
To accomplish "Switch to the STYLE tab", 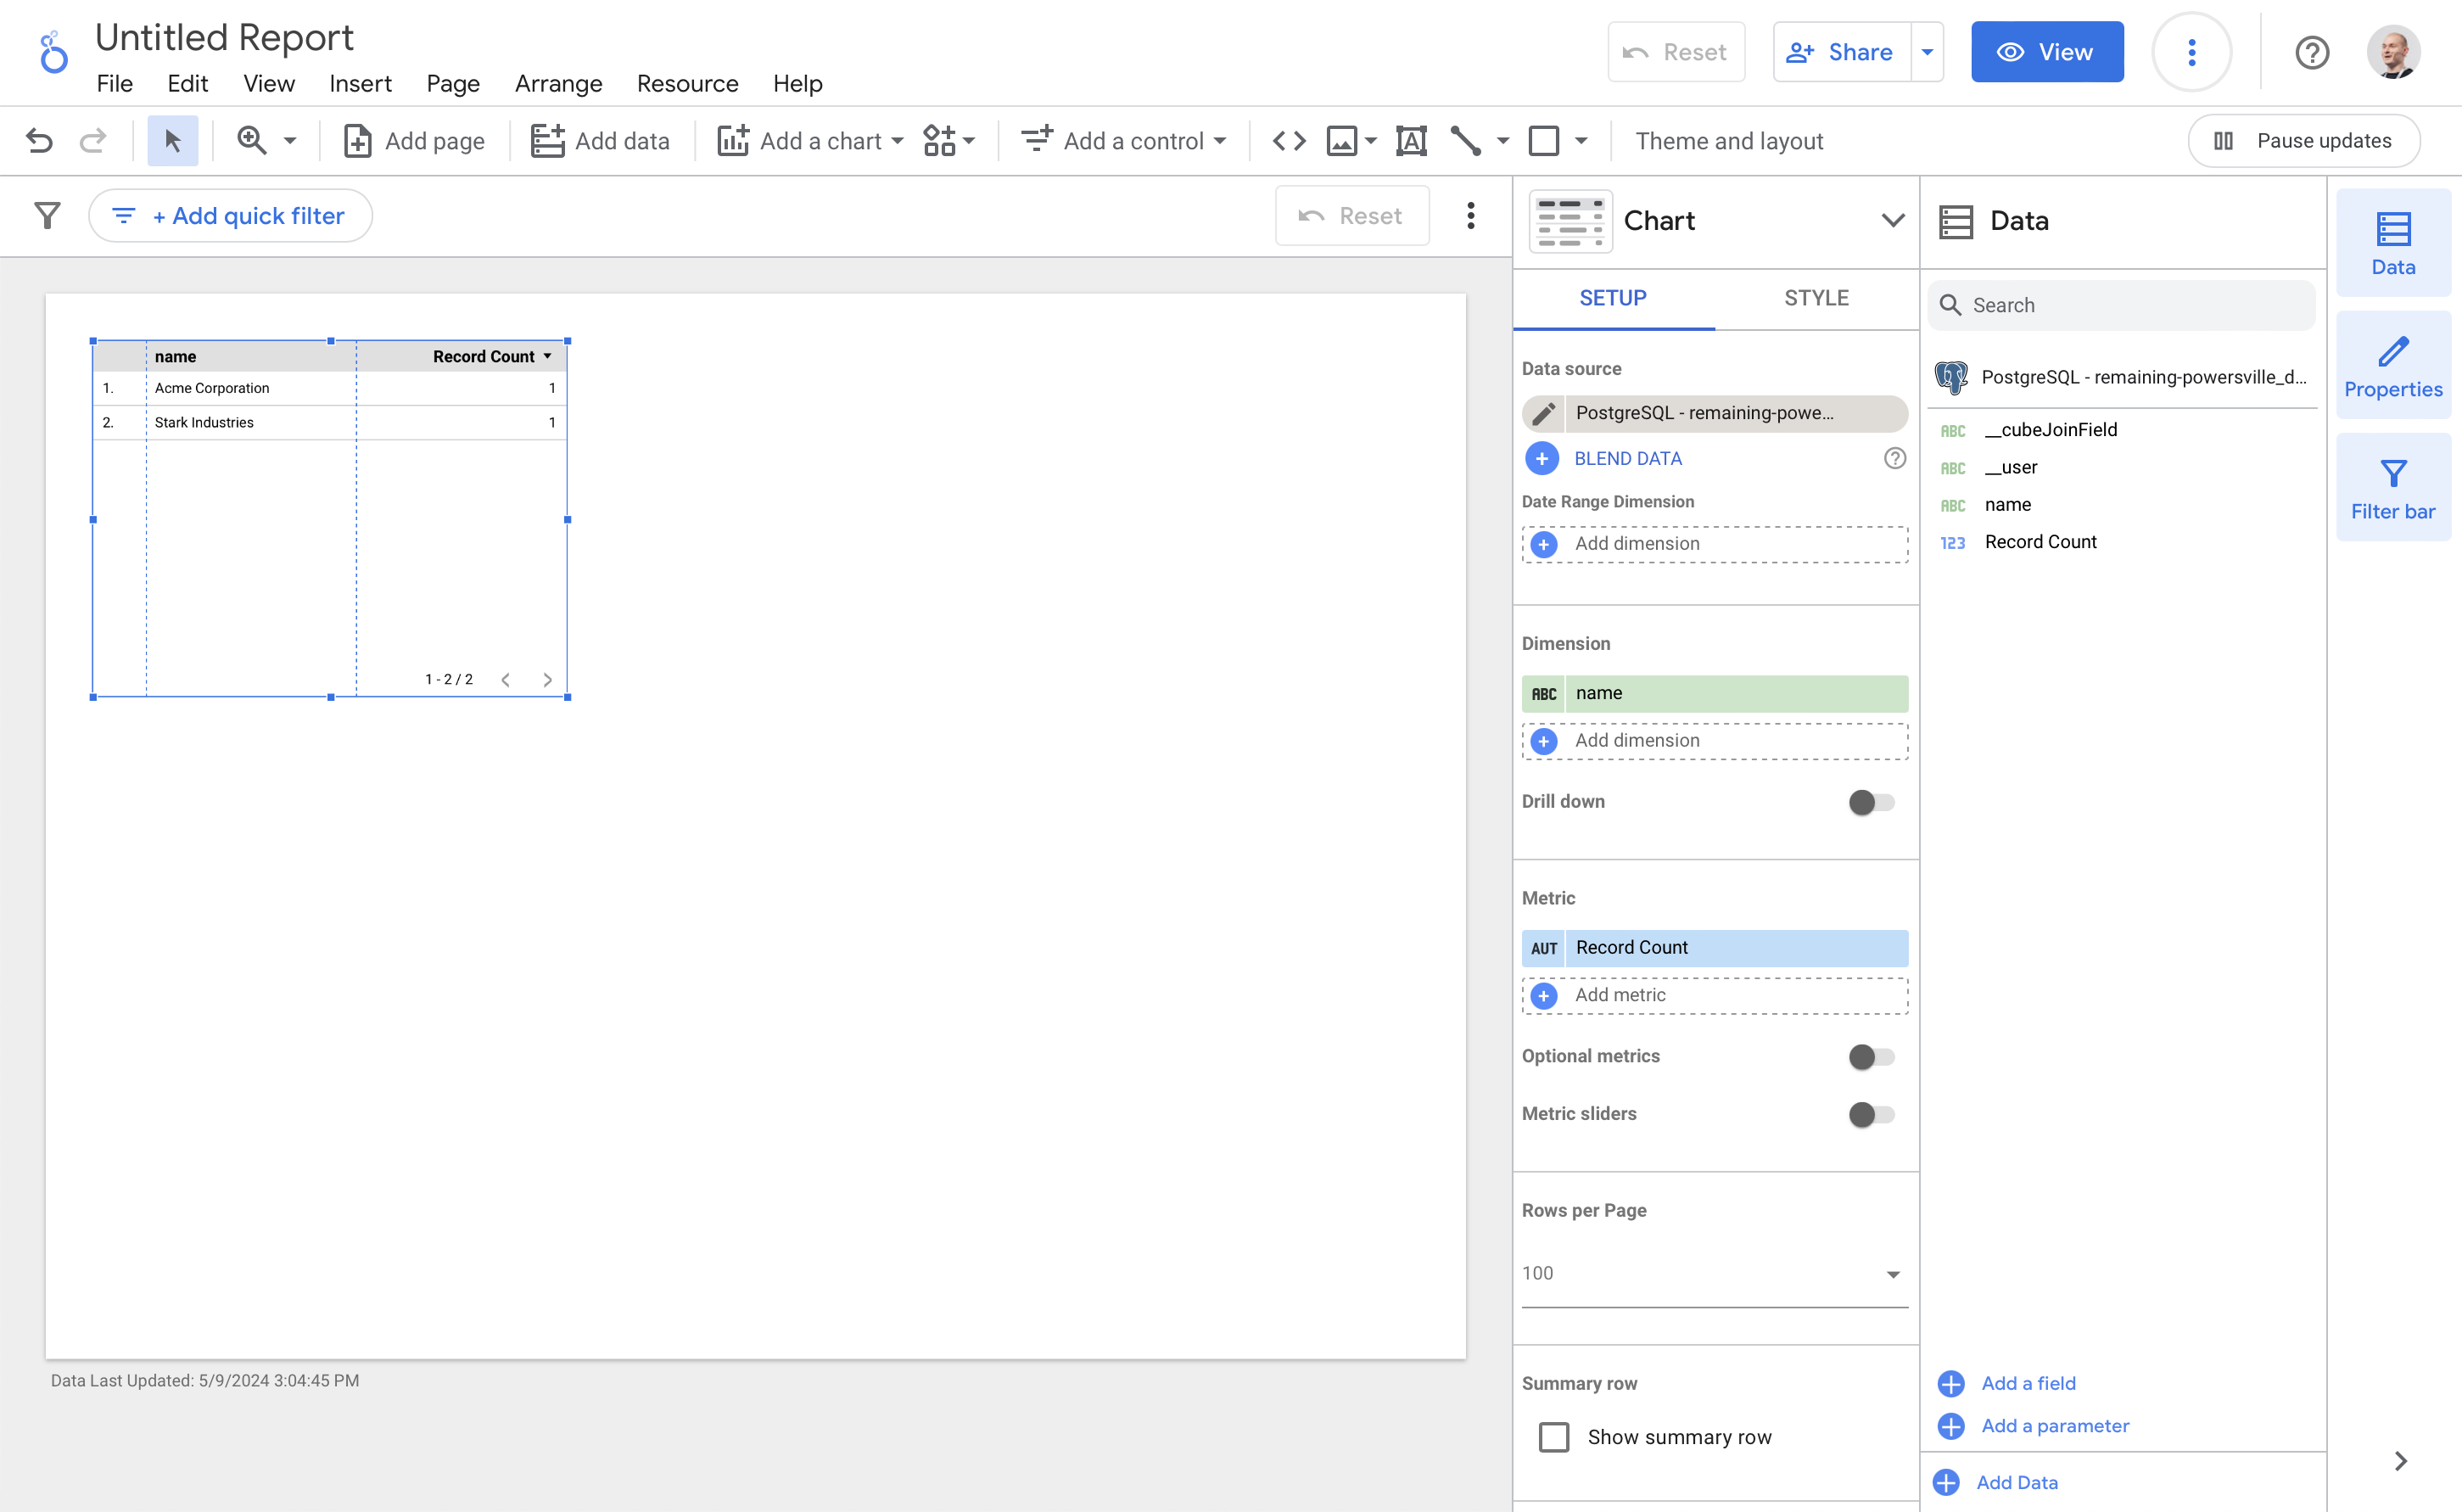I will pos(1816,298).
